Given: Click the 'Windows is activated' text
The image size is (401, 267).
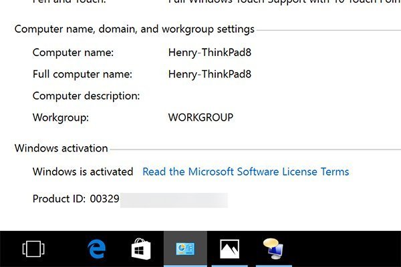Looking at the screenshot, I should tap(83, 172).
